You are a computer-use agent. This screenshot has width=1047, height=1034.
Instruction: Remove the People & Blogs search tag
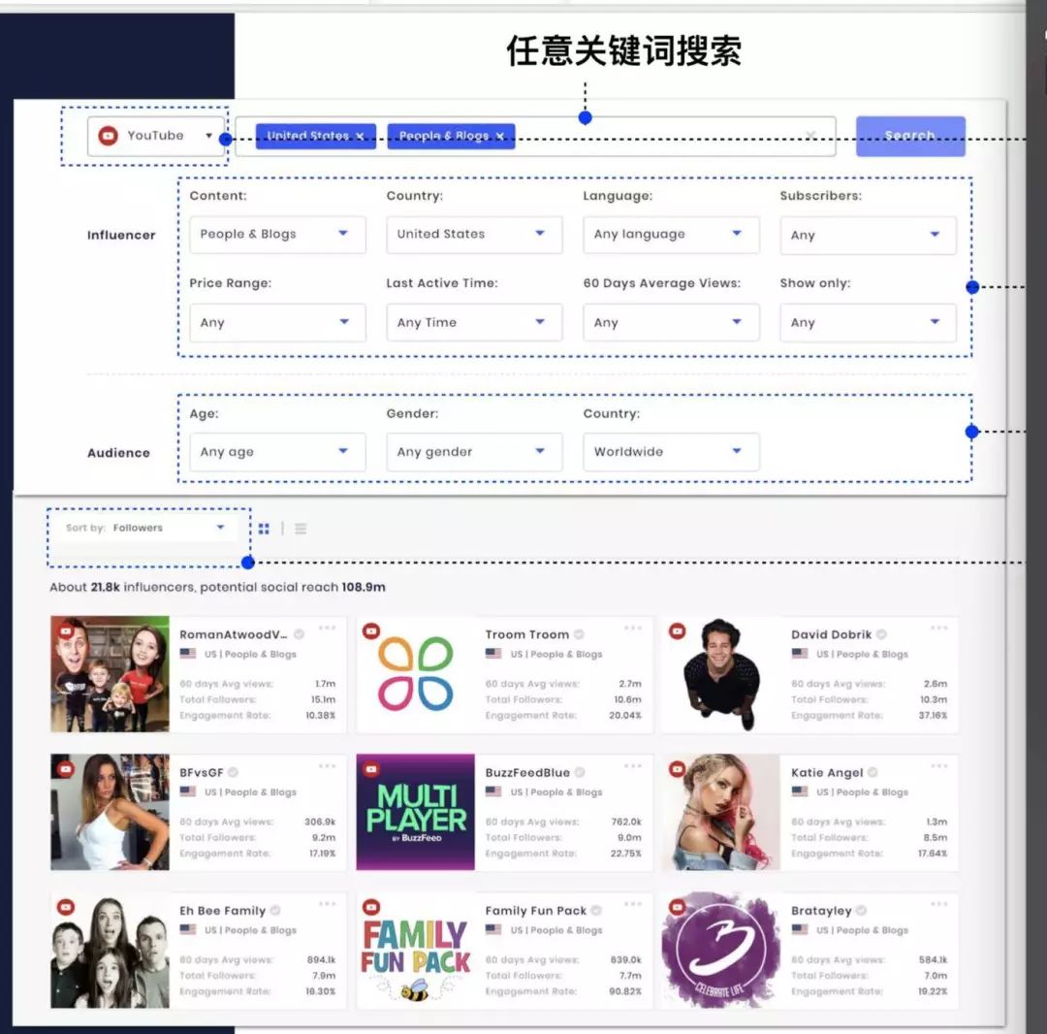500,136
